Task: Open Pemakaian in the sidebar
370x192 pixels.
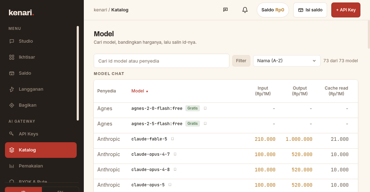Action: pos(41,166)
